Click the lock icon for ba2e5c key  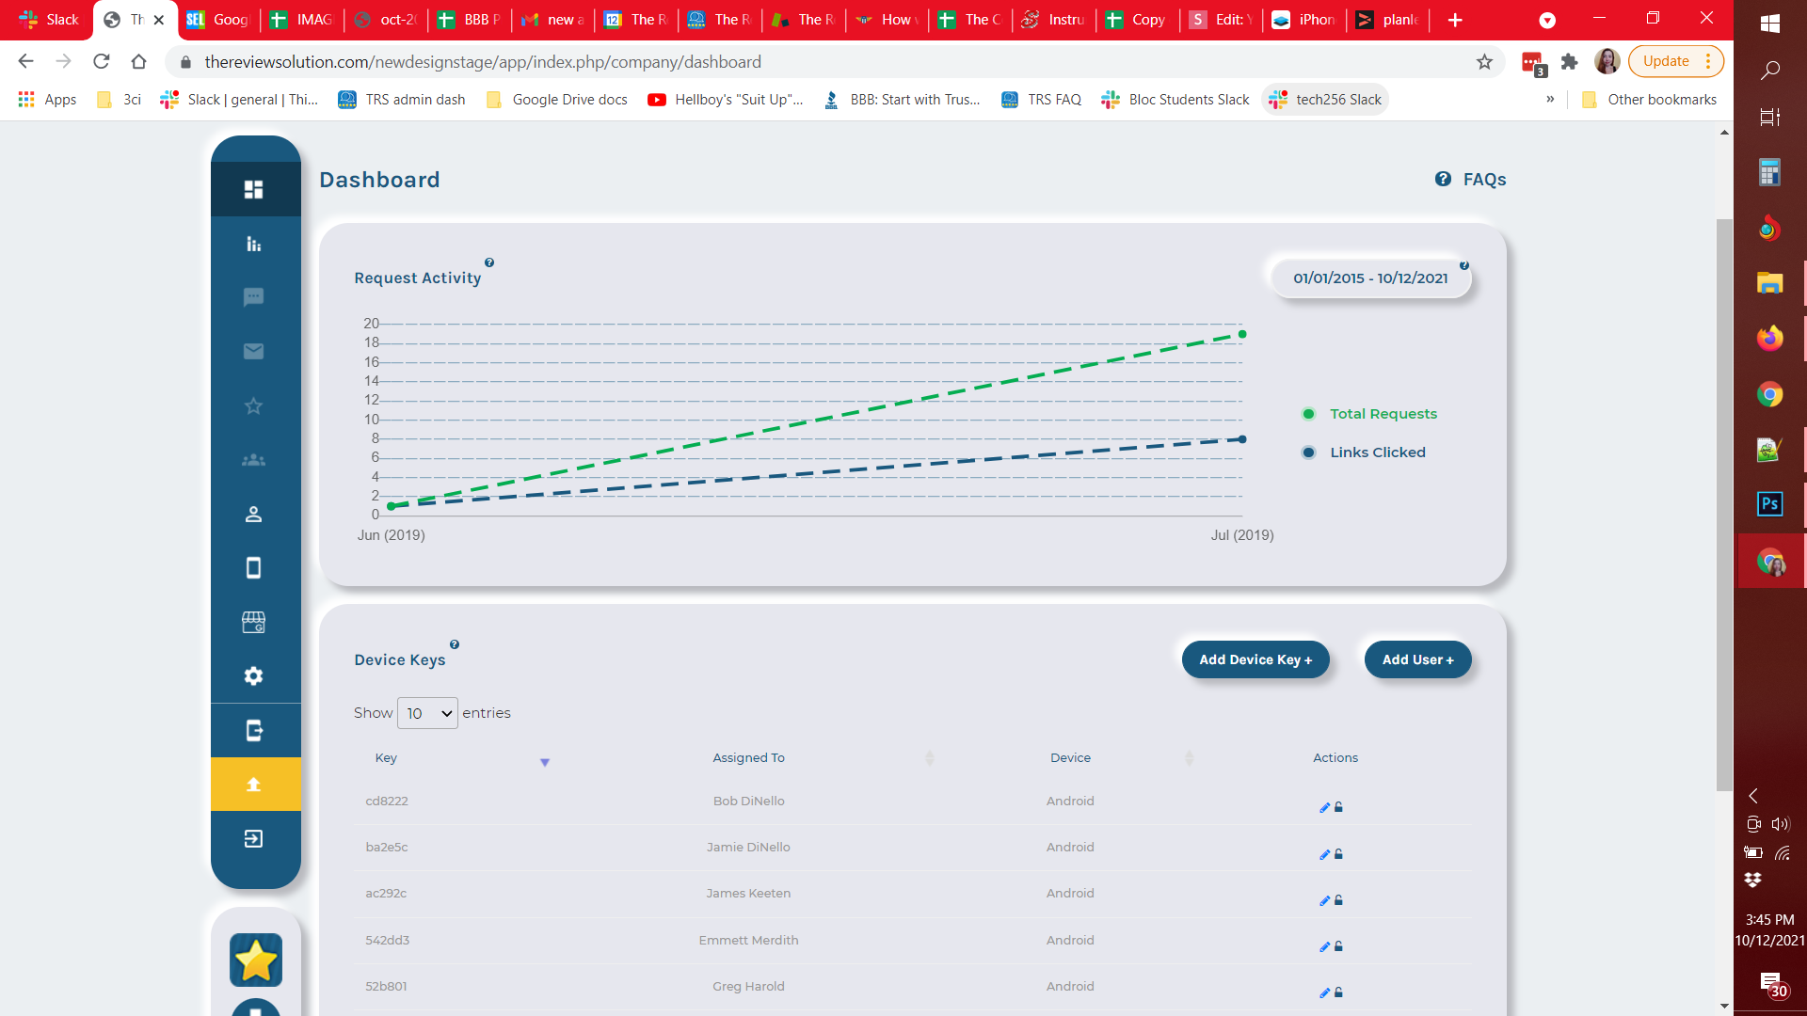click(x=1338, y=854)
